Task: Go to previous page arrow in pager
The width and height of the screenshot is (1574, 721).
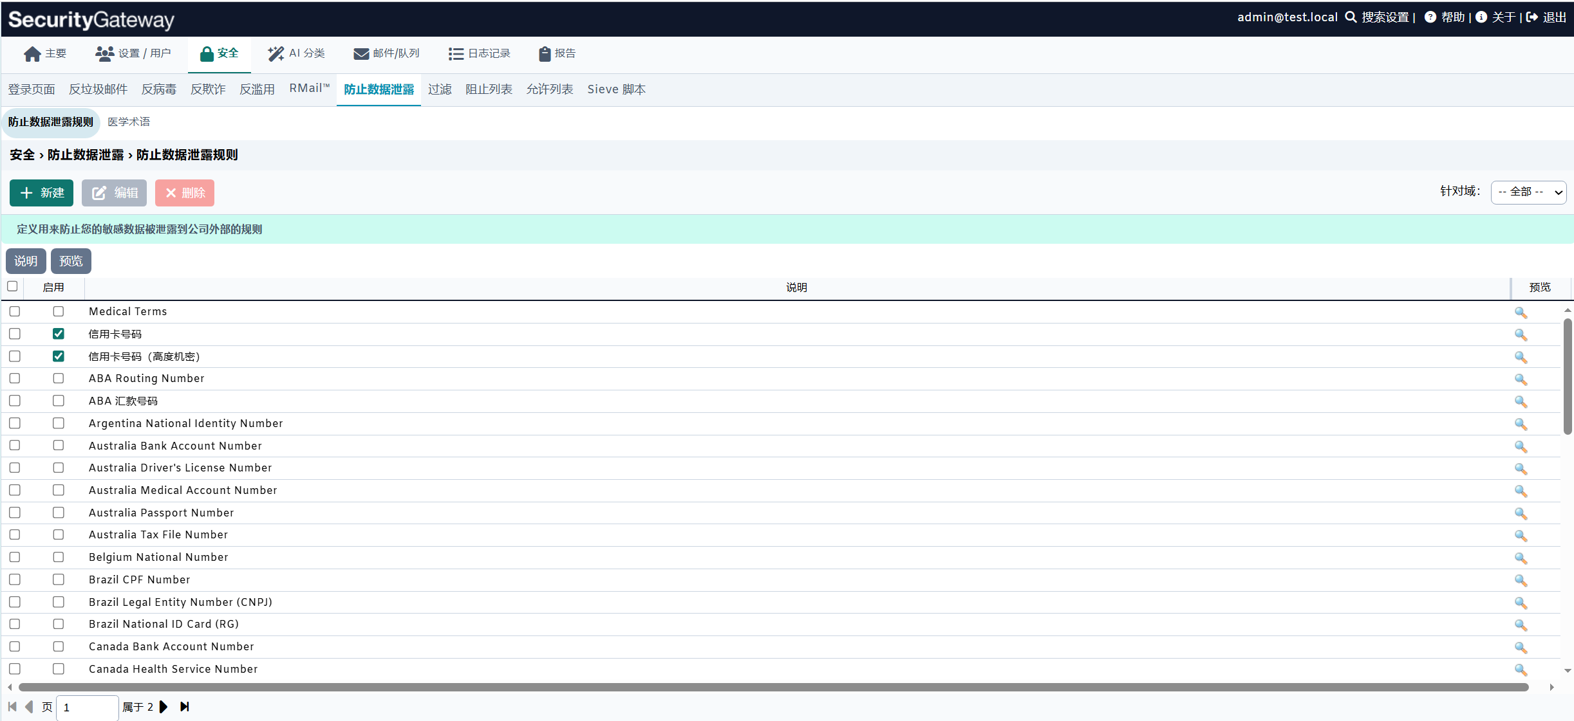Action: pyautogui.click(x=29, y=707)
